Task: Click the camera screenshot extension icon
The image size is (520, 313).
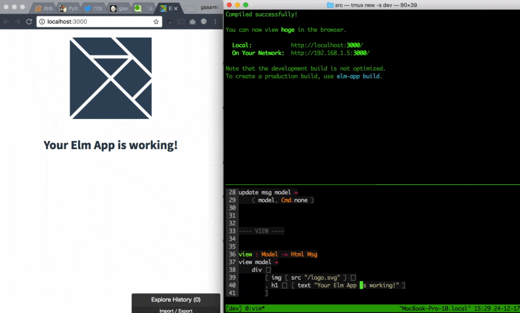Action: [192, 21]
